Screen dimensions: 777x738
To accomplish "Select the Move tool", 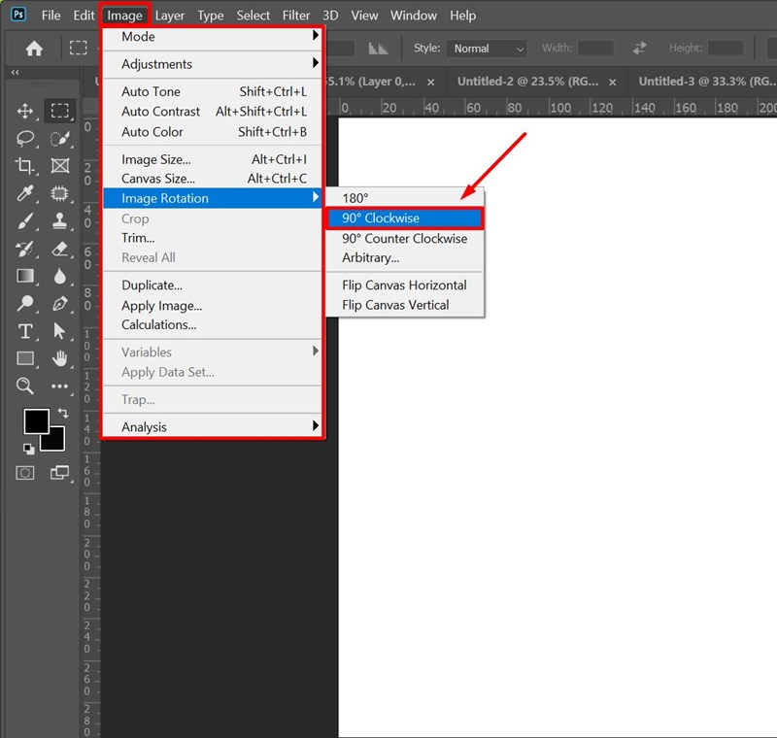I will [25, 111].
